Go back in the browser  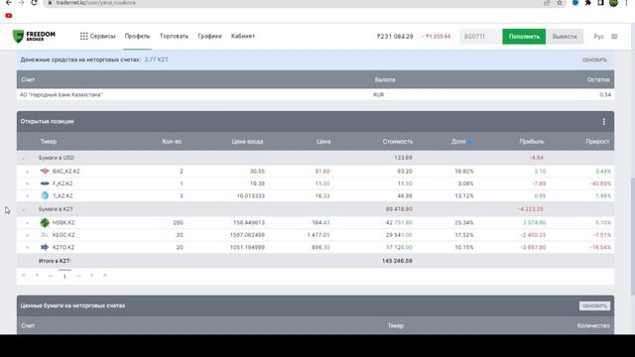pyautogui.click(x=9, y=2)
